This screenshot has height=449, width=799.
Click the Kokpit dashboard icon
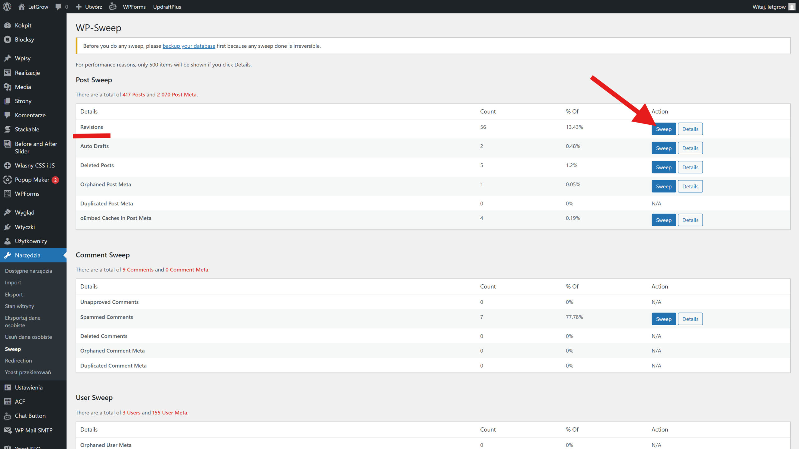[x=7, y=25]
